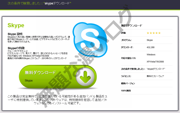180x113 pixels.
Task: Click the large blue Skype logo
Action: 90,40
